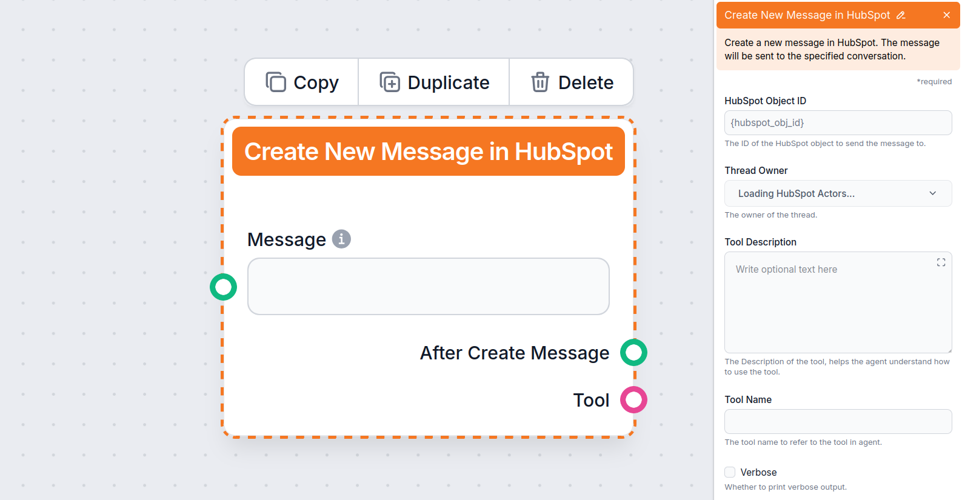The image size is (962, 500).
Task: Expand the Tool Description text area
Action: 941,262
